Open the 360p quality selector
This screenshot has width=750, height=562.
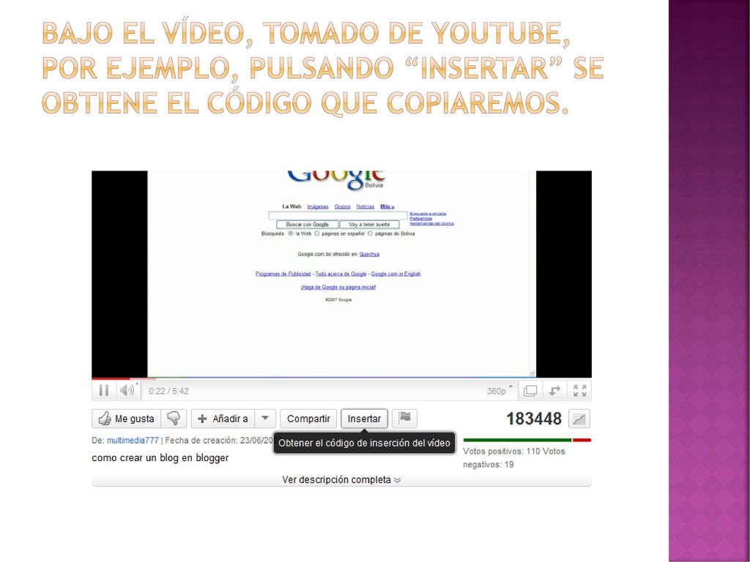pos(500,391)
